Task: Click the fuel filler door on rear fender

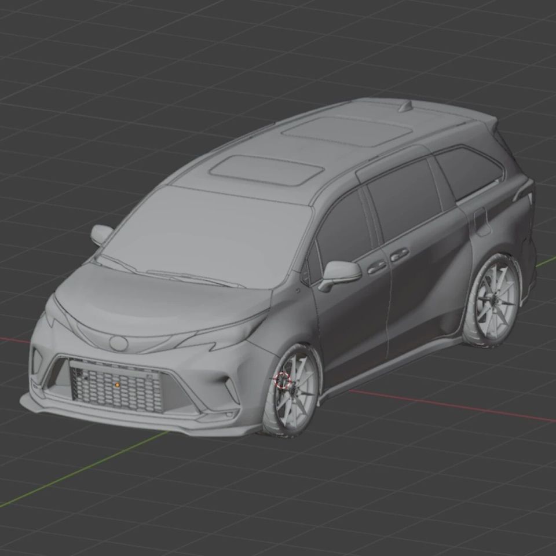Action: click(481, 222)
